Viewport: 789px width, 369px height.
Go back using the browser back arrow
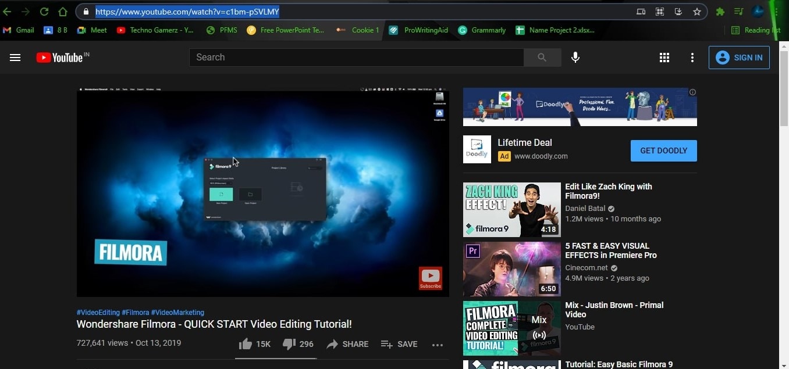(7, 12)
